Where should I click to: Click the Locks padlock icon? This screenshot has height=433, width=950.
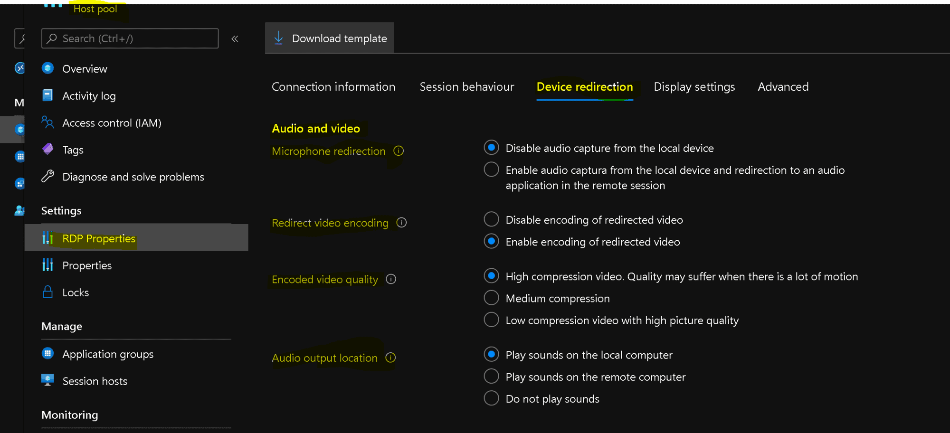tap(48, 292)
